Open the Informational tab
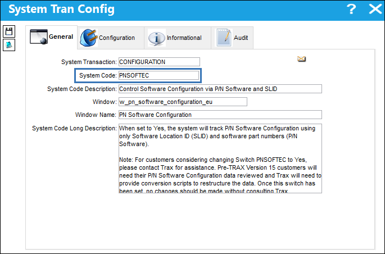The width and height of the screenshot is (385, 254). click(178, 38)
